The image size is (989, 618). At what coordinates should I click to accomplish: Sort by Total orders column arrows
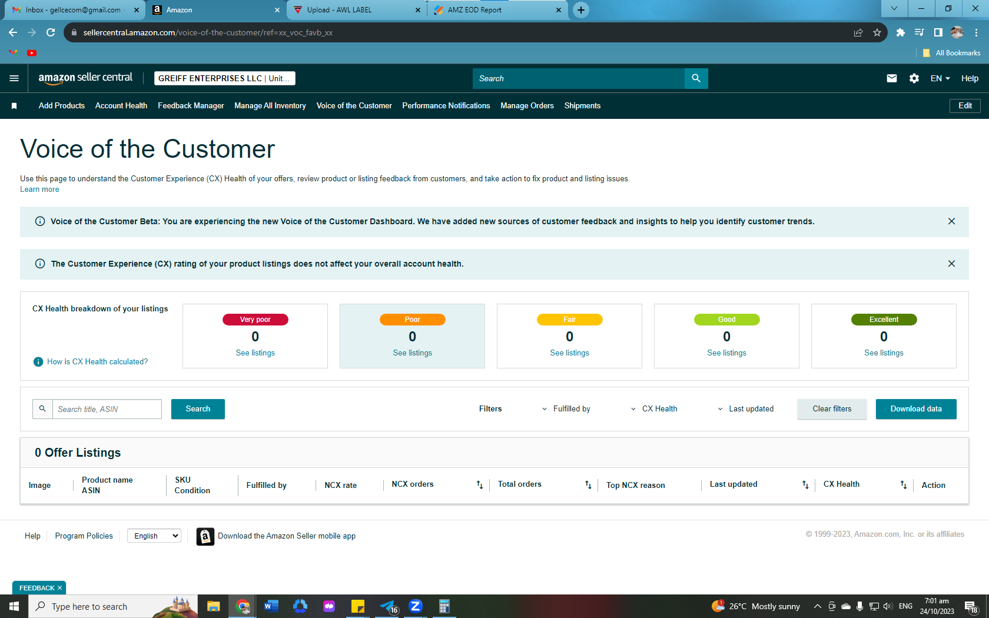(588, 485)
